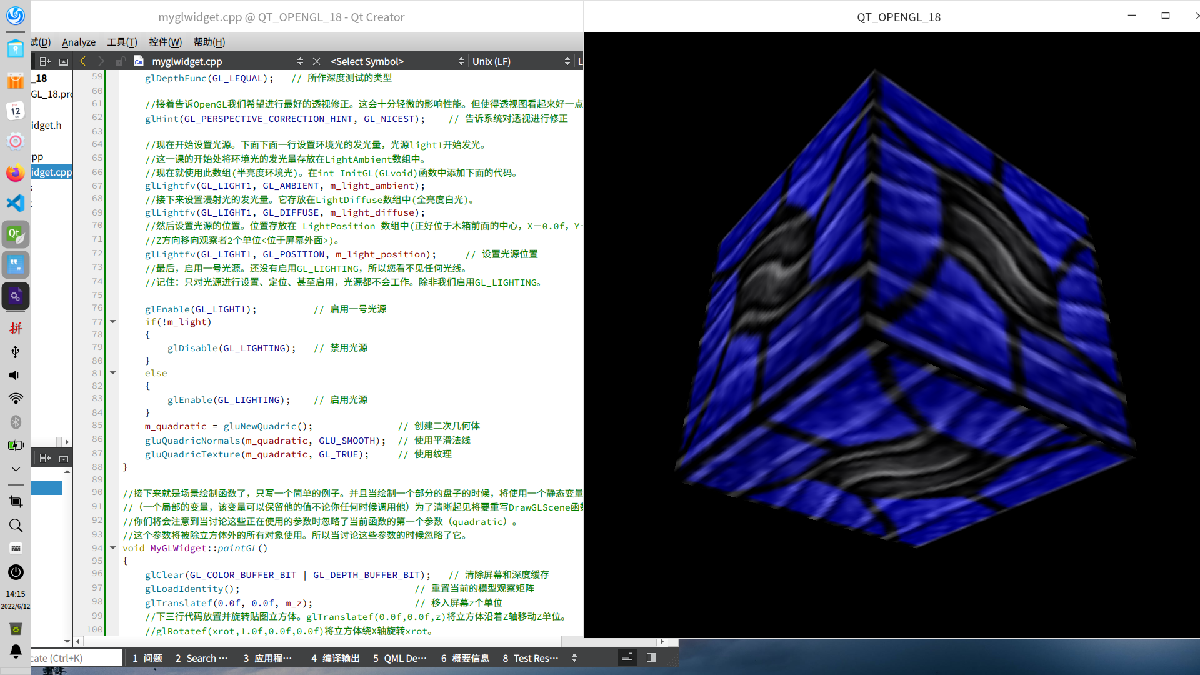
Task: Toggle the right sidebar icon
Action: (x=651, y=657)
